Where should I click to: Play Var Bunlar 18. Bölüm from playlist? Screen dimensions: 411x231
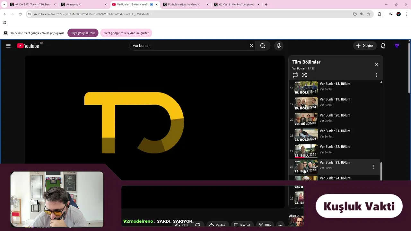pos(334,88)
